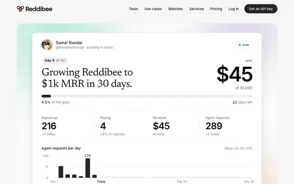Click the Day 30 axis label
Image resolution: width=294 pixels, height=184 pixels.
249,181
